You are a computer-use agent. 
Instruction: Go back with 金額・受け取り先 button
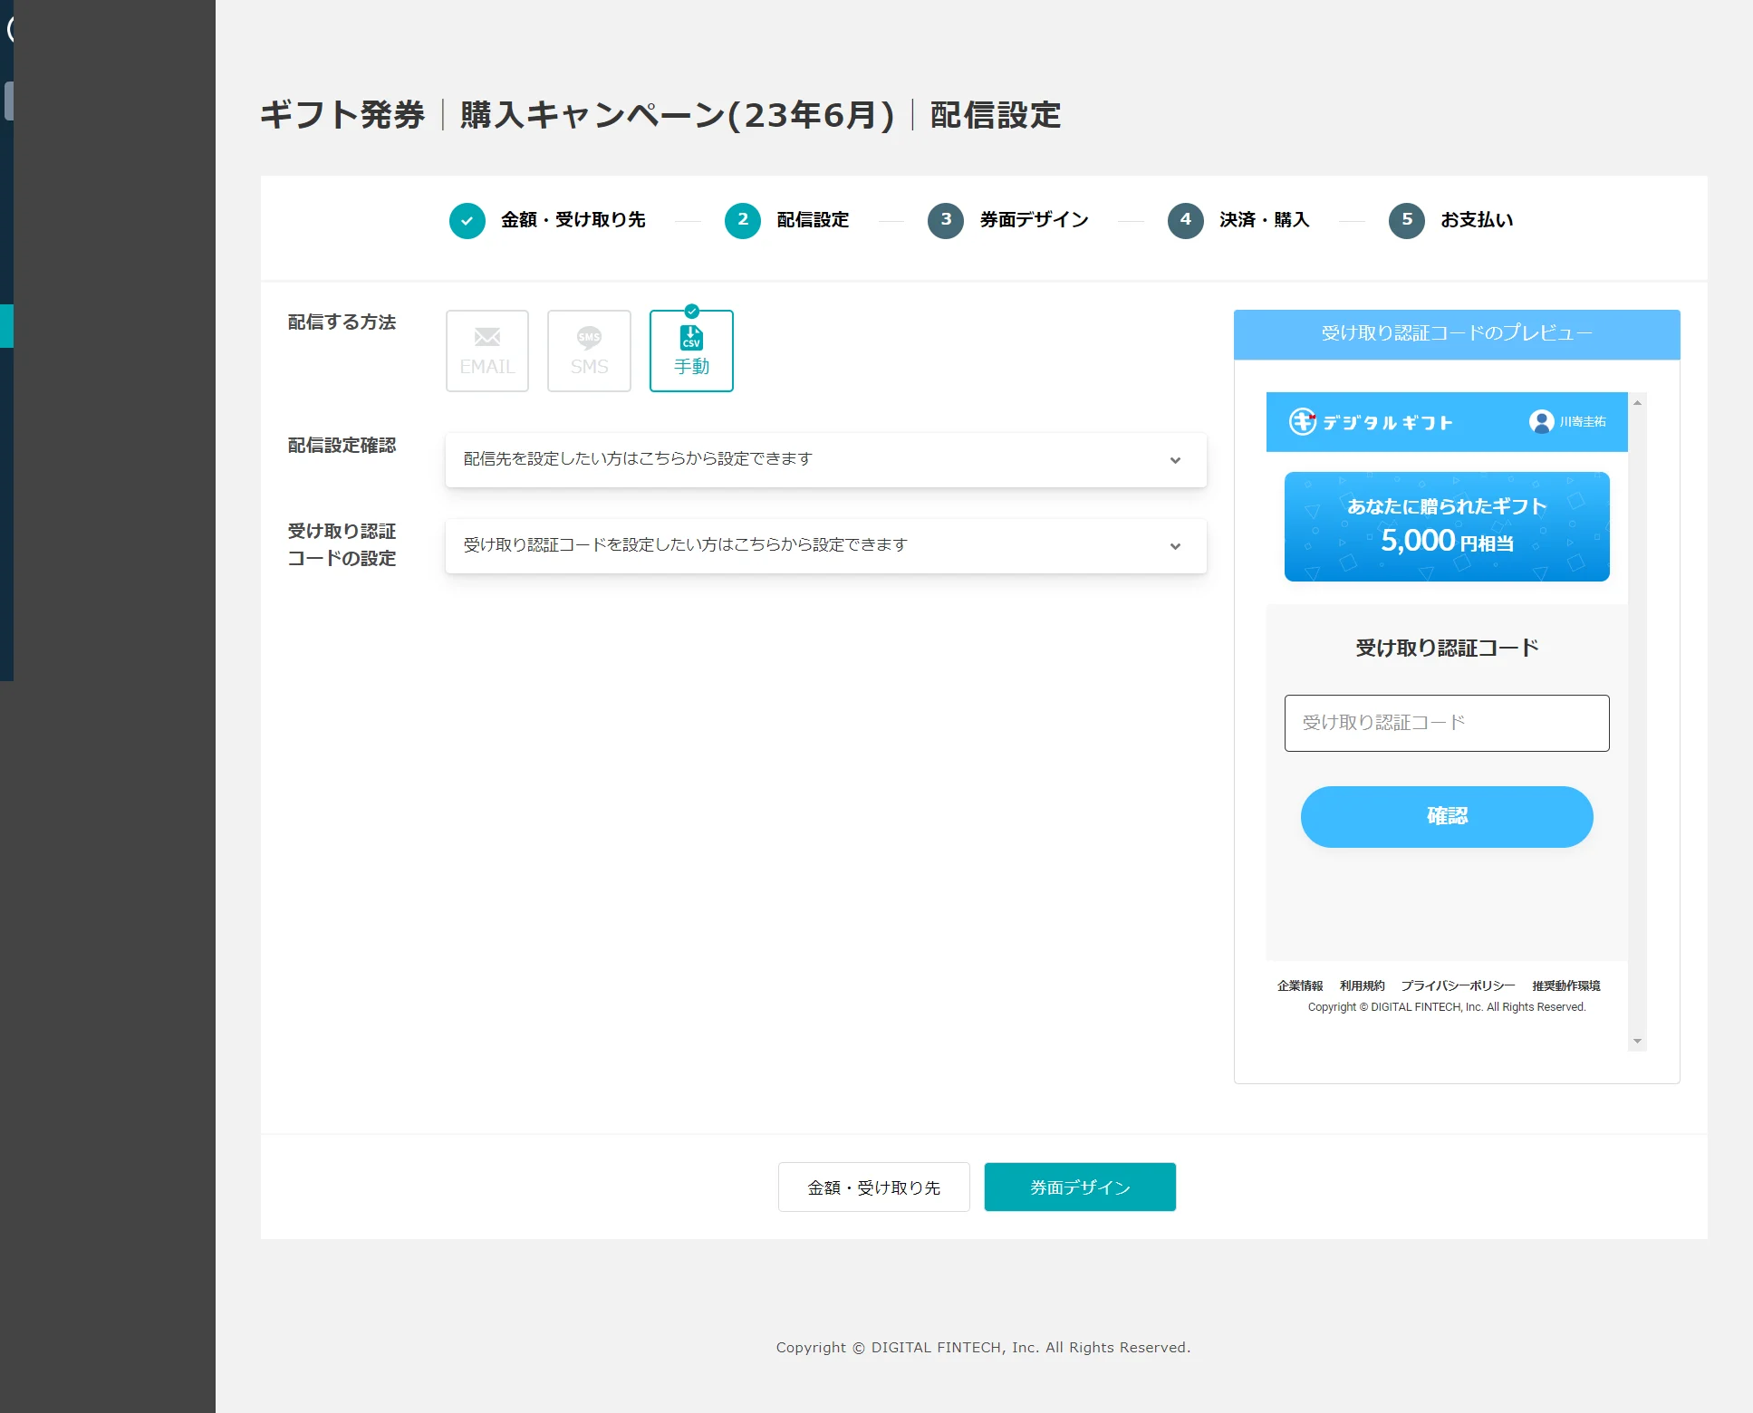874,1187
